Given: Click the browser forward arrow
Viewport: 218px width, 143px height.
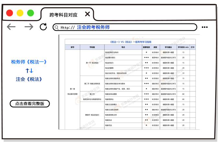Looking at the screenshot, I should (x=29, y=27).
